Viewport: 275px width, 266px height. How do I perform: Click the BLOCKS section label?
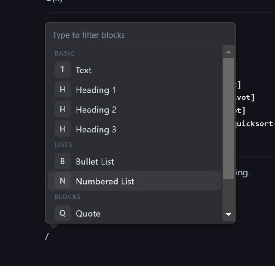68,197
